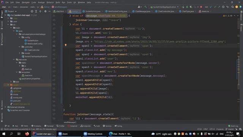Click the Expand All icon in Project panel
Viewport: 243px width, 137px height.
[x=36, y=11]
